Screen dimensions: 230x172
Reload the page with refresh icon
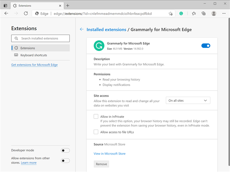point(26,13)
